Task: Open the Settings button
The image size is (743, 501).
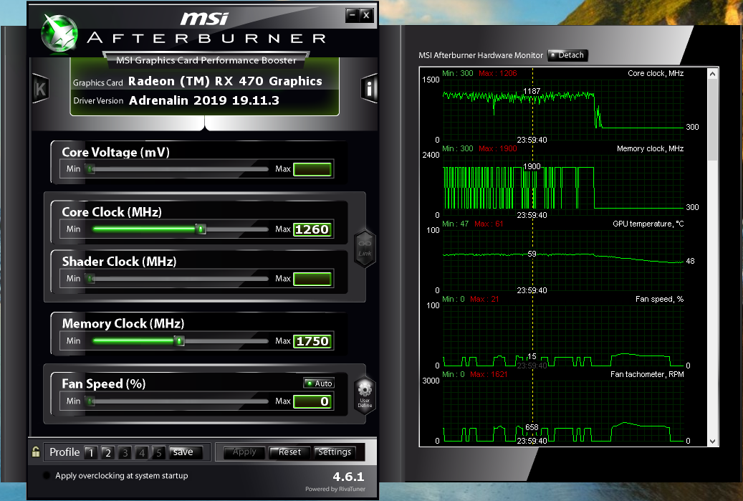Action: tap(335, 452)
